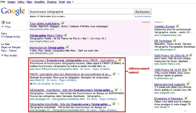The height and width of the screenshot is (113, 196).
Task: Click www.AlohaGrafic.com URL text
Action: [x=42, y=53]
